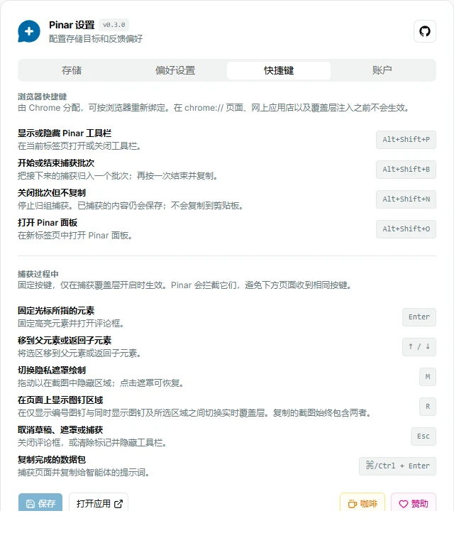Click the Alt+Shift+O shortcut badge
This screenshot has width=454, height=533.
click(x=406, y=229)
